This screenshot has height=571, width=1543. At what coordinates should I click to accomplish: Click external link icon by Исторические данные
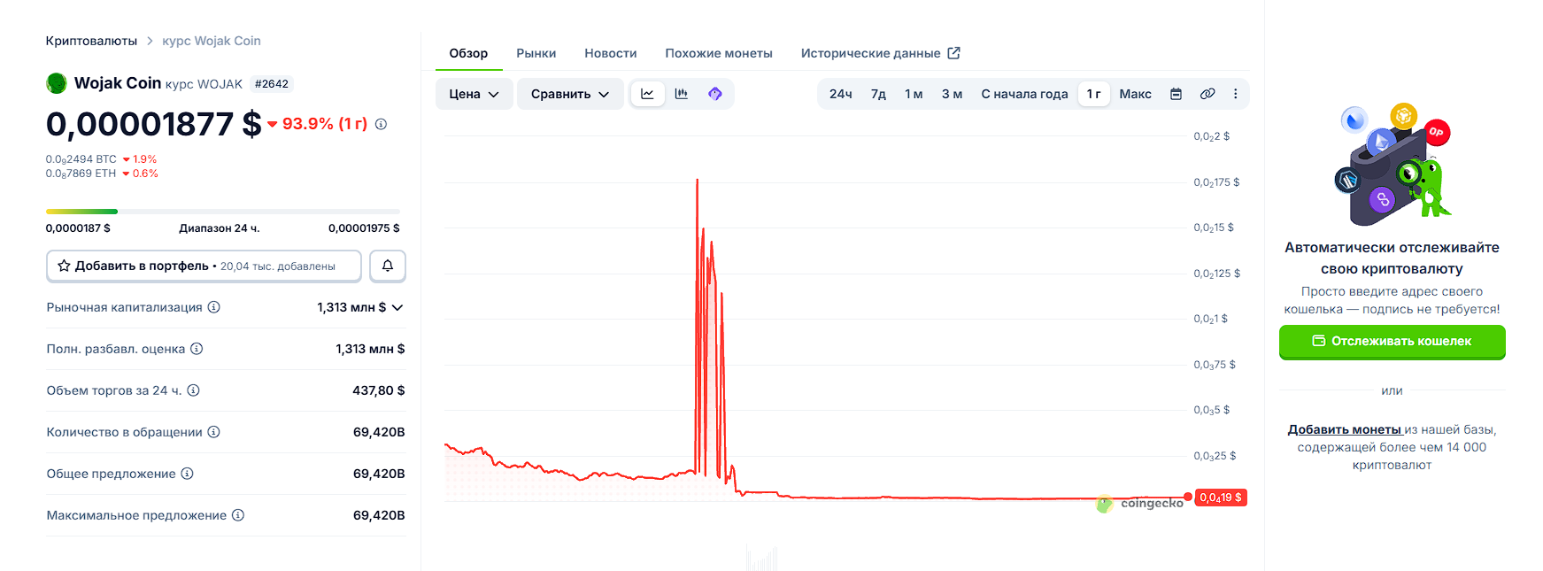tap(953, 53)
